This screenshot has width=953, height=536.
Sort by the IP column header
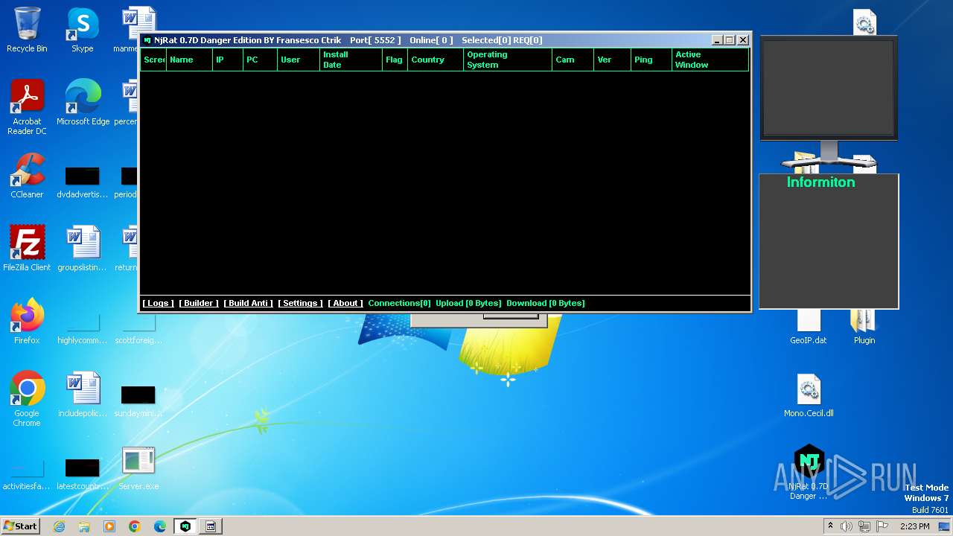(228, 60)
